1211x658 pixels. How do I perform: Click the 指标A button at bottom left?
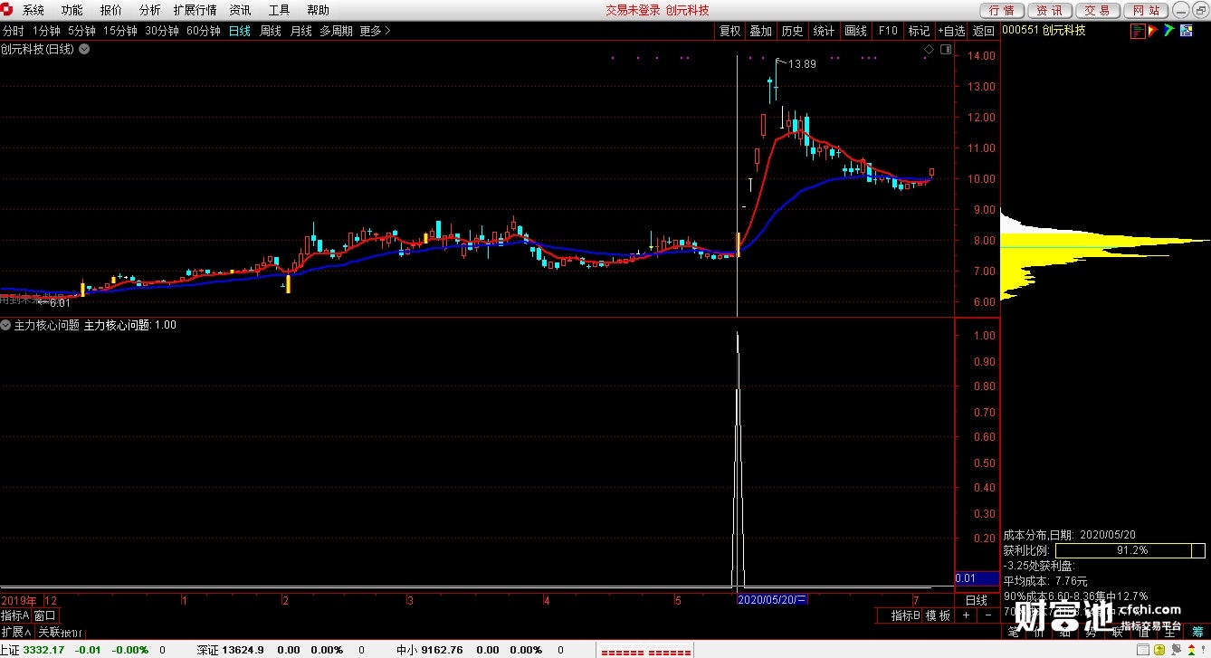[15, 615]
